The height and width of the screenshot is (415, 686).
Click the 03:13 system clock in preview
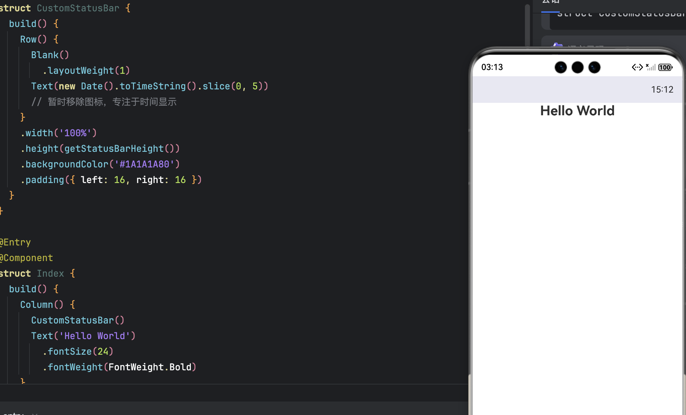click(492, 67)
